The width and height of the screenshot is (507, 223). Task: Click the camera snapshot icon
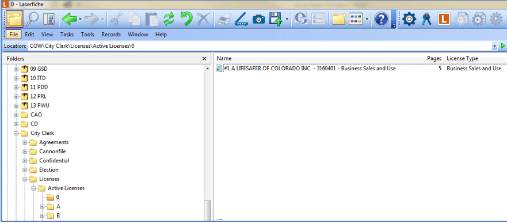(258, 20)
